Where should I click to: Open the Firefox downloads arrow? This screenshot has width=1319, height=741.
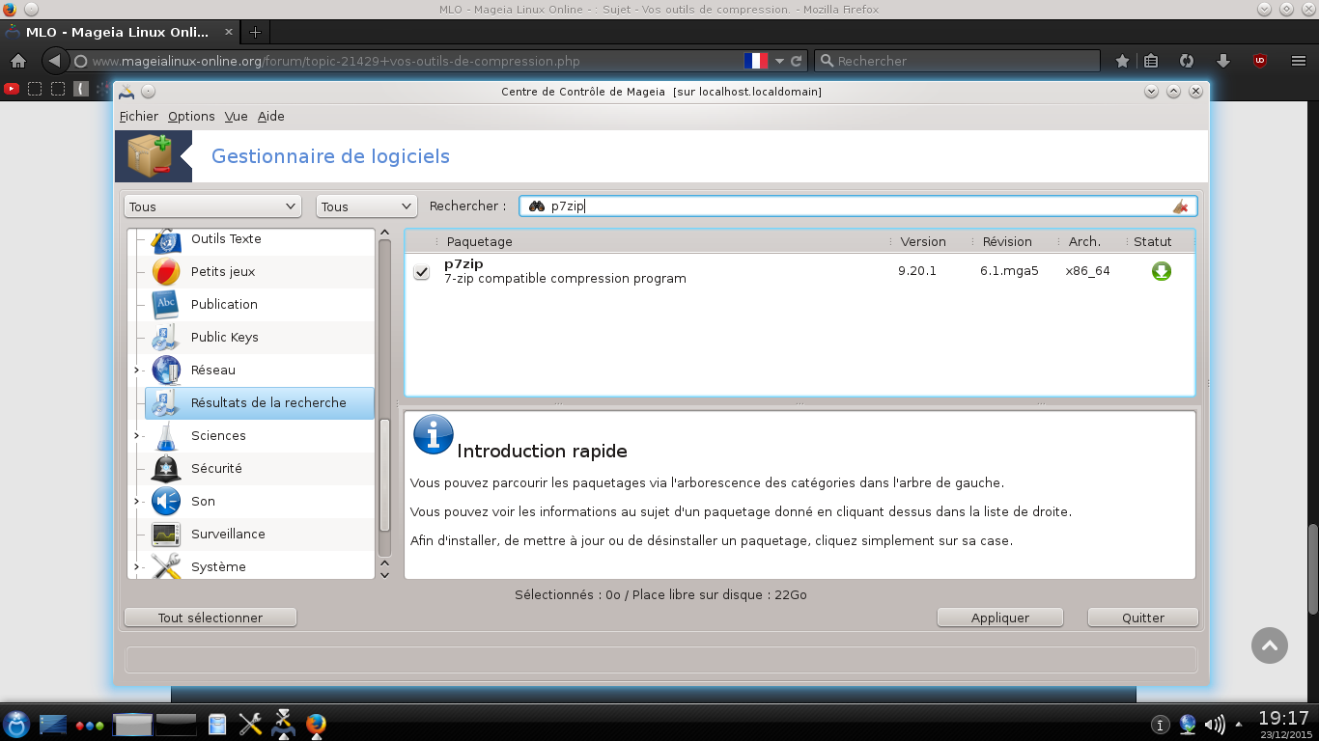(x=1223, y=61)
